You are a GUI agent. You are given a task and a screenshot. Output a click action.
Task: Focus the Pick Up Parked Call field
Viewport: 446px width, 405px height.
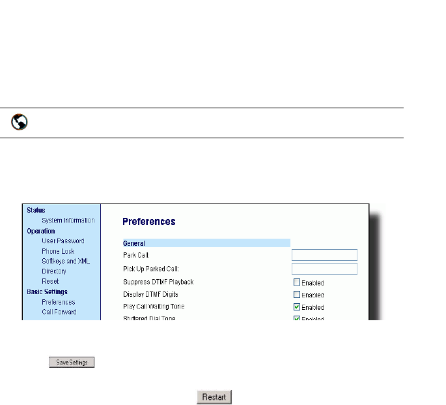[x=324, y=269]
